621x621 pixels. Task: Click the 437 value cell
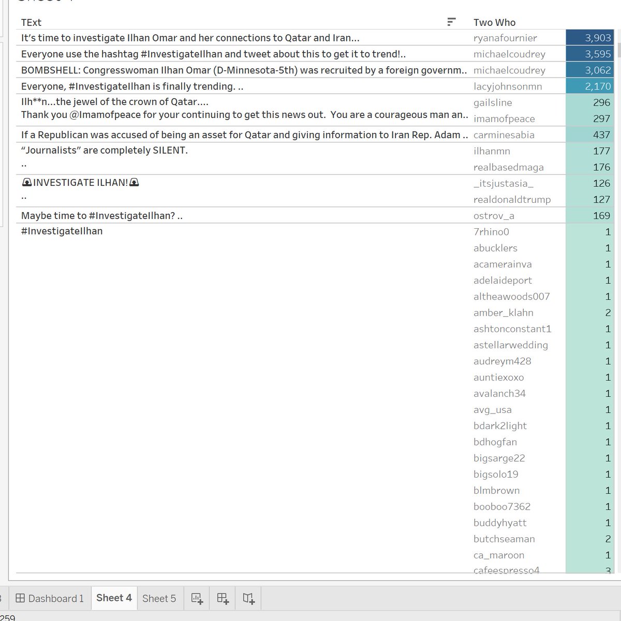(x=590, y=135)
